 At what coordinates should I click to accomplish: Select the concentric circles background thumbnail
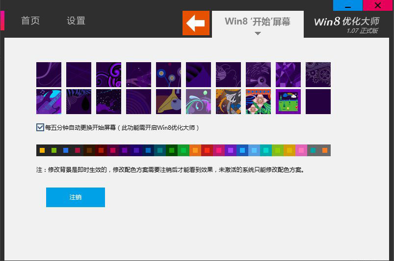point(138,101)
